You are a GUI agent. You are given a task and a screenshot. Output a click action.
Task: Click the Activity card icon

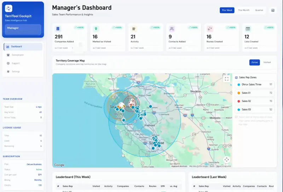point(134,29)
